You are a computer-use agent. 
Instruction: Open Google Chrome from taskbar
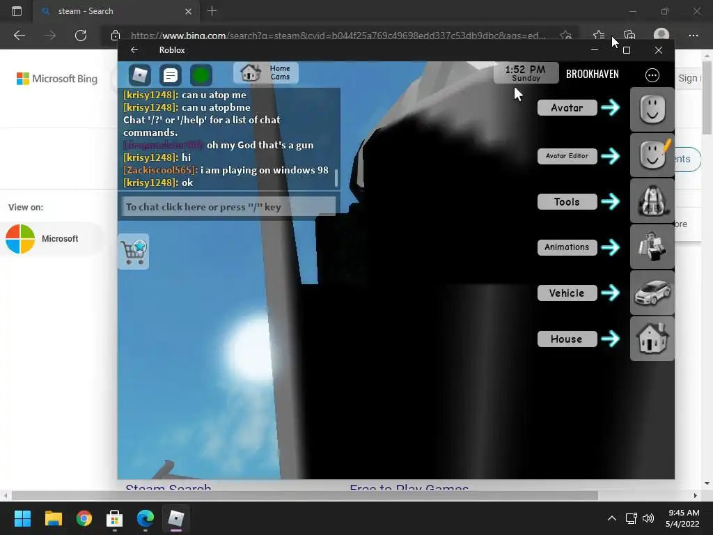[x=84, y=518]
